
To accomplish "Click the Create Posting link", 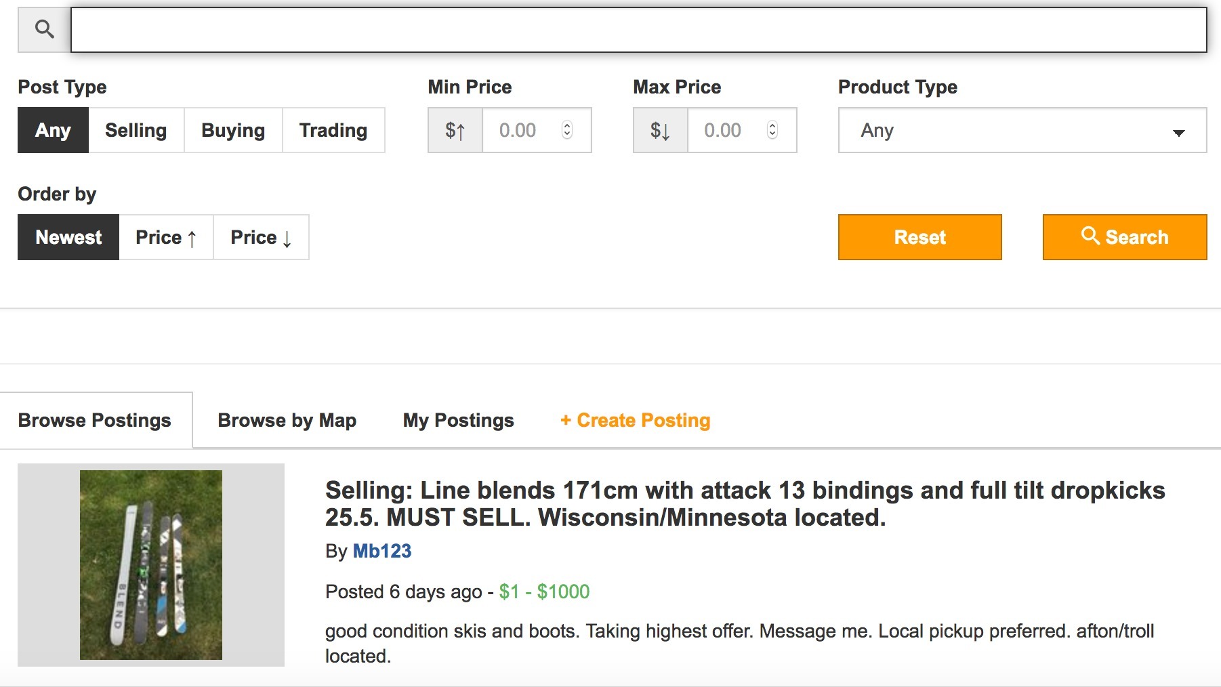I will tap(636, 420).
